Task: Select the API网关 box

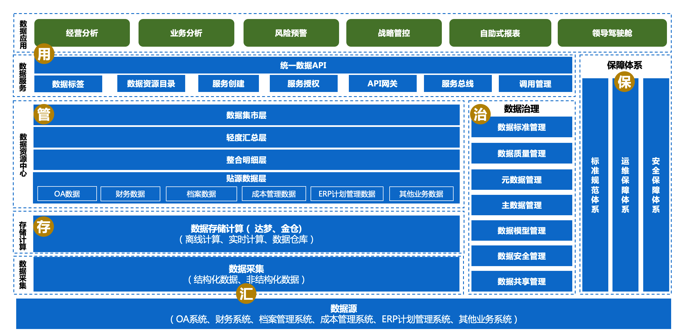Action: 383,83
